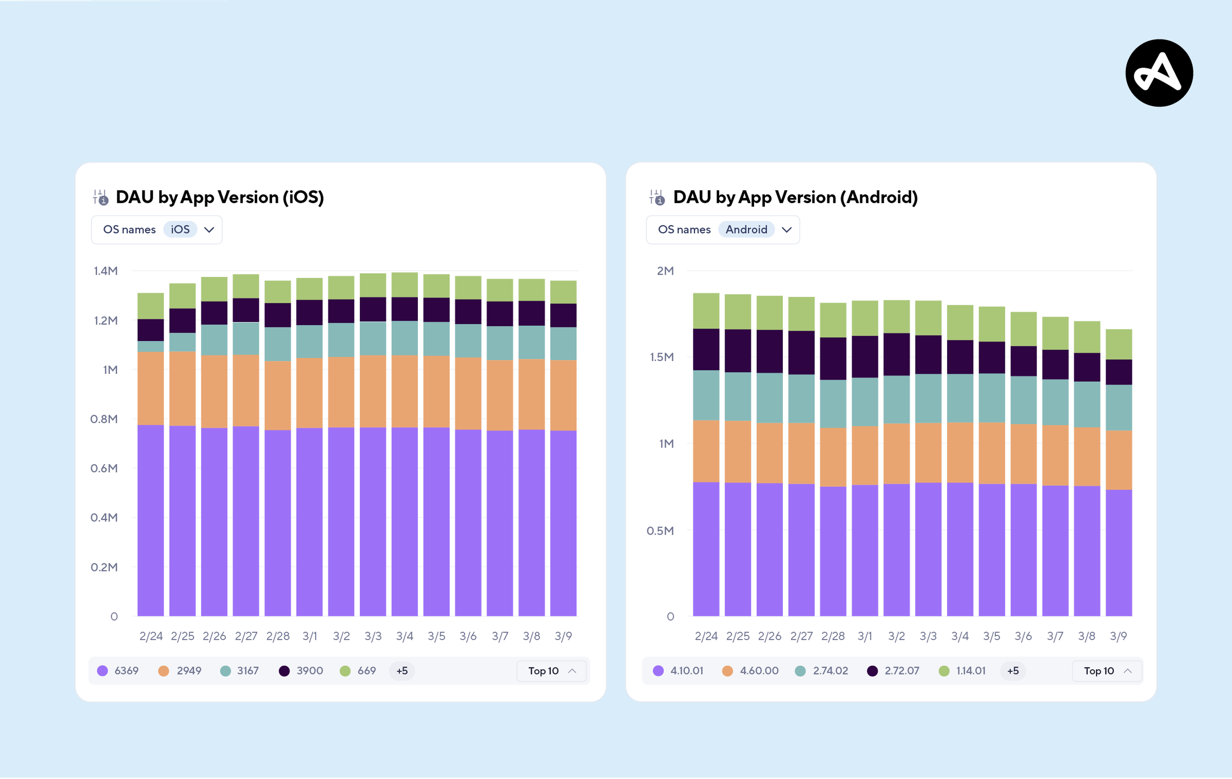Click the 3/9 date label in iOS chart

pyautogui.click(x=563, y=636)
